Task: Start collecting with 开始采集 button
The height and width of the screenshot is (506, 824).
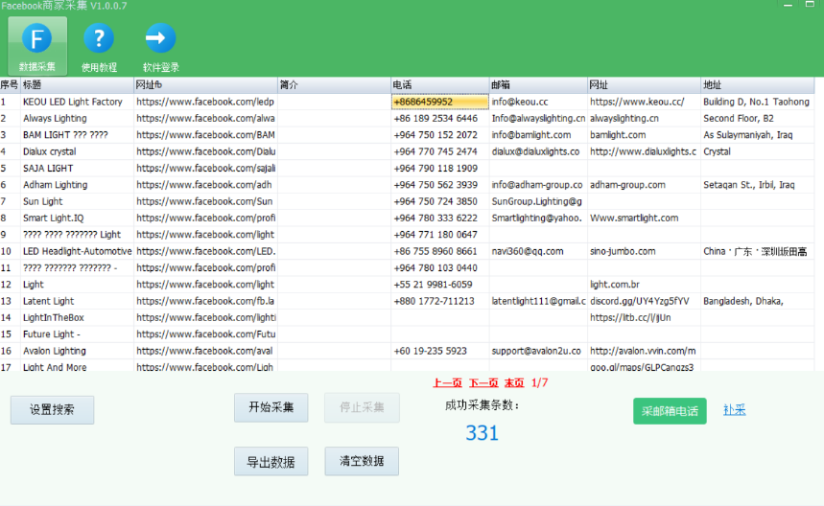Action: coord(271,407)
